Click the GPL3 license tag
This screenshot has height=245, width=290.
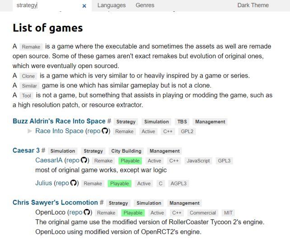224,161
